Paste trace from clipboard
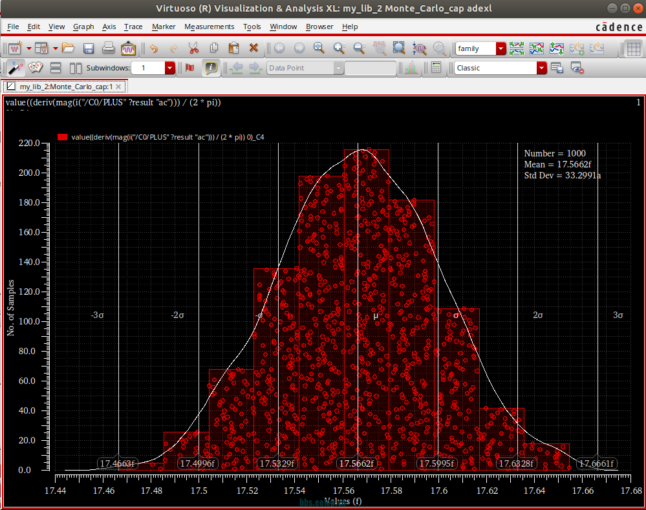The width and height of the screenshot is (646, 510). tap(233, 48)
